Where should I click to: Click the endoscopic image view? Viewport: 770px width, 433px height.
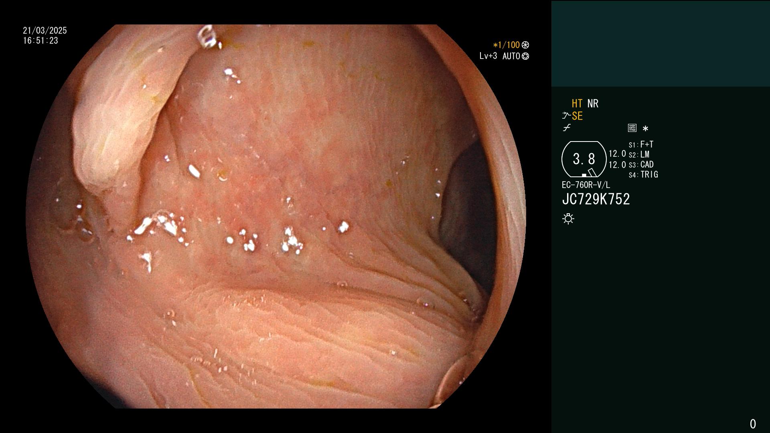coord(276,216)
